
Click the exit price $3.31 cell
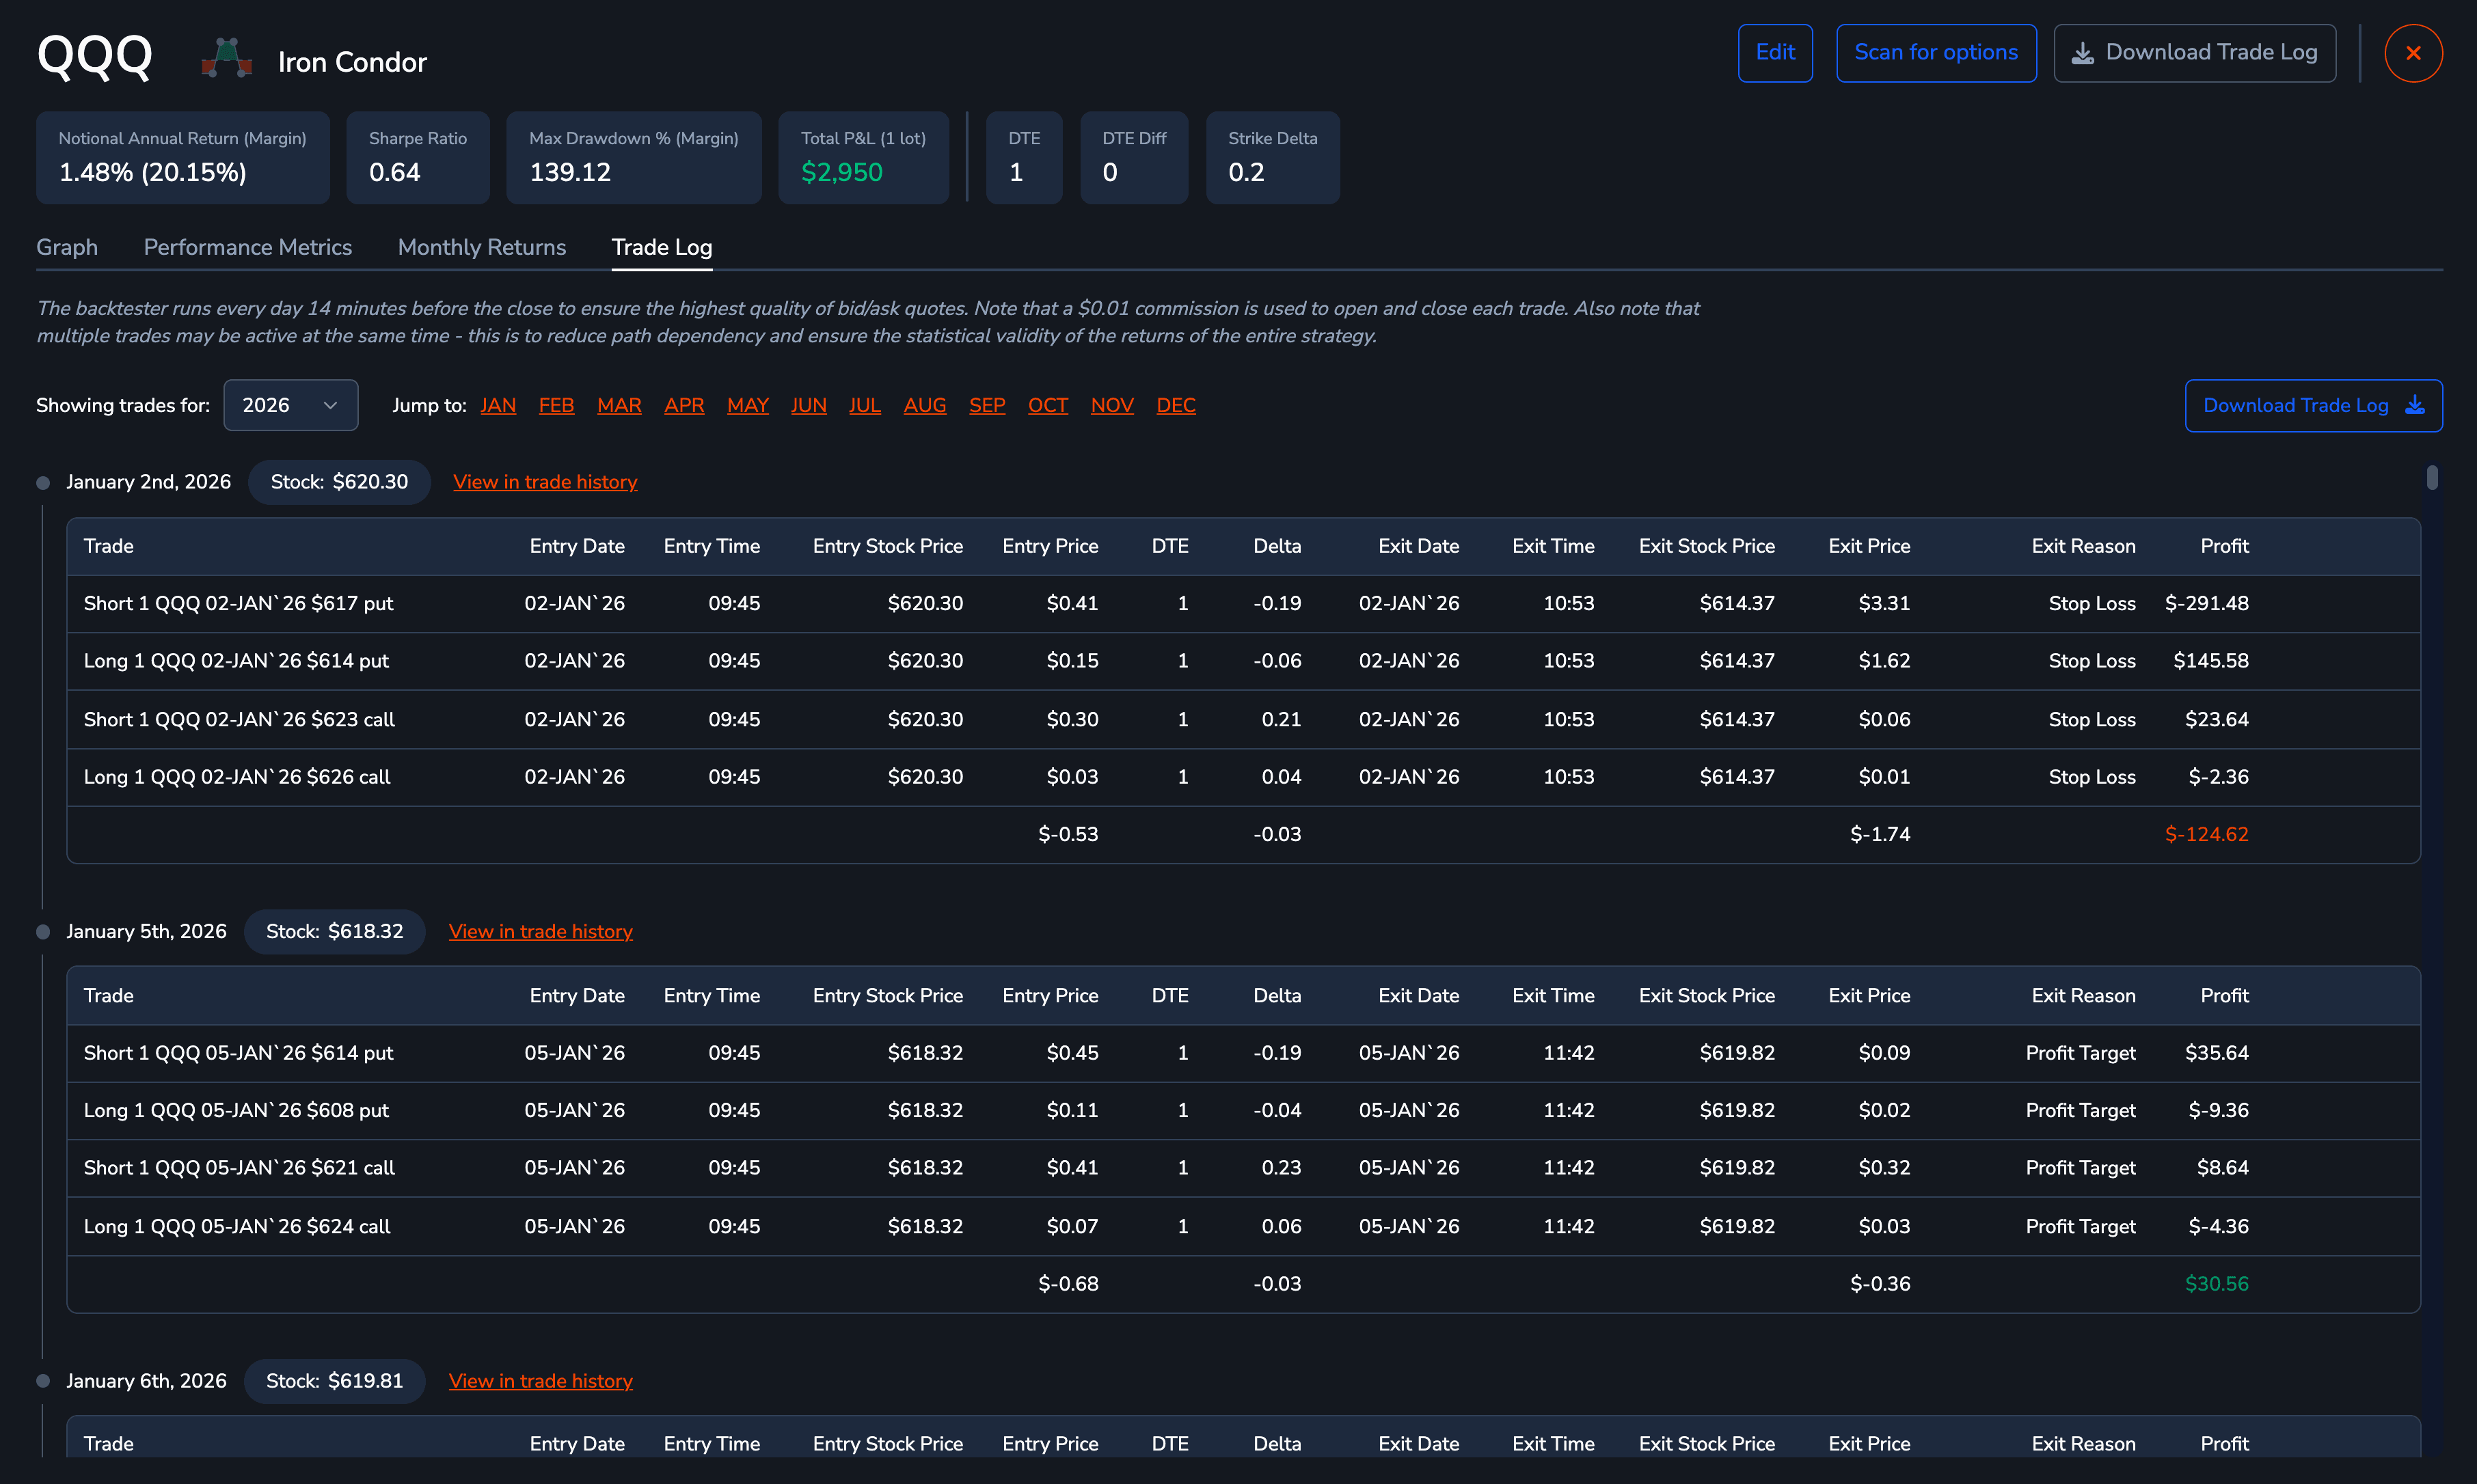[x=1884, y=603]
